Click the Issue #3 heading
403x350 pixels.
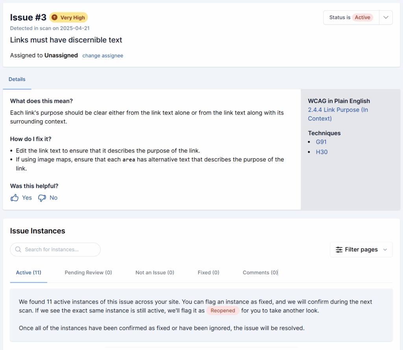pos(28,17)
